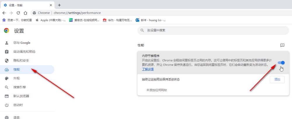Open 启动时 settings section
This screenshot has height=119, width=292.
pos(18,105)
